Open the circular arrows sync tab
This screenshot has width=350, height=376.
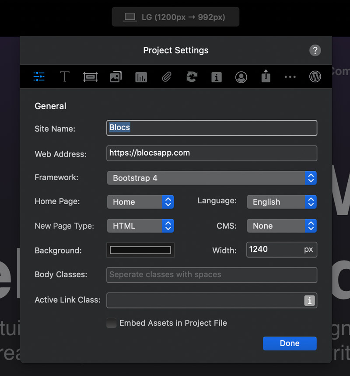pyautogui.click(x=192, y=77)
